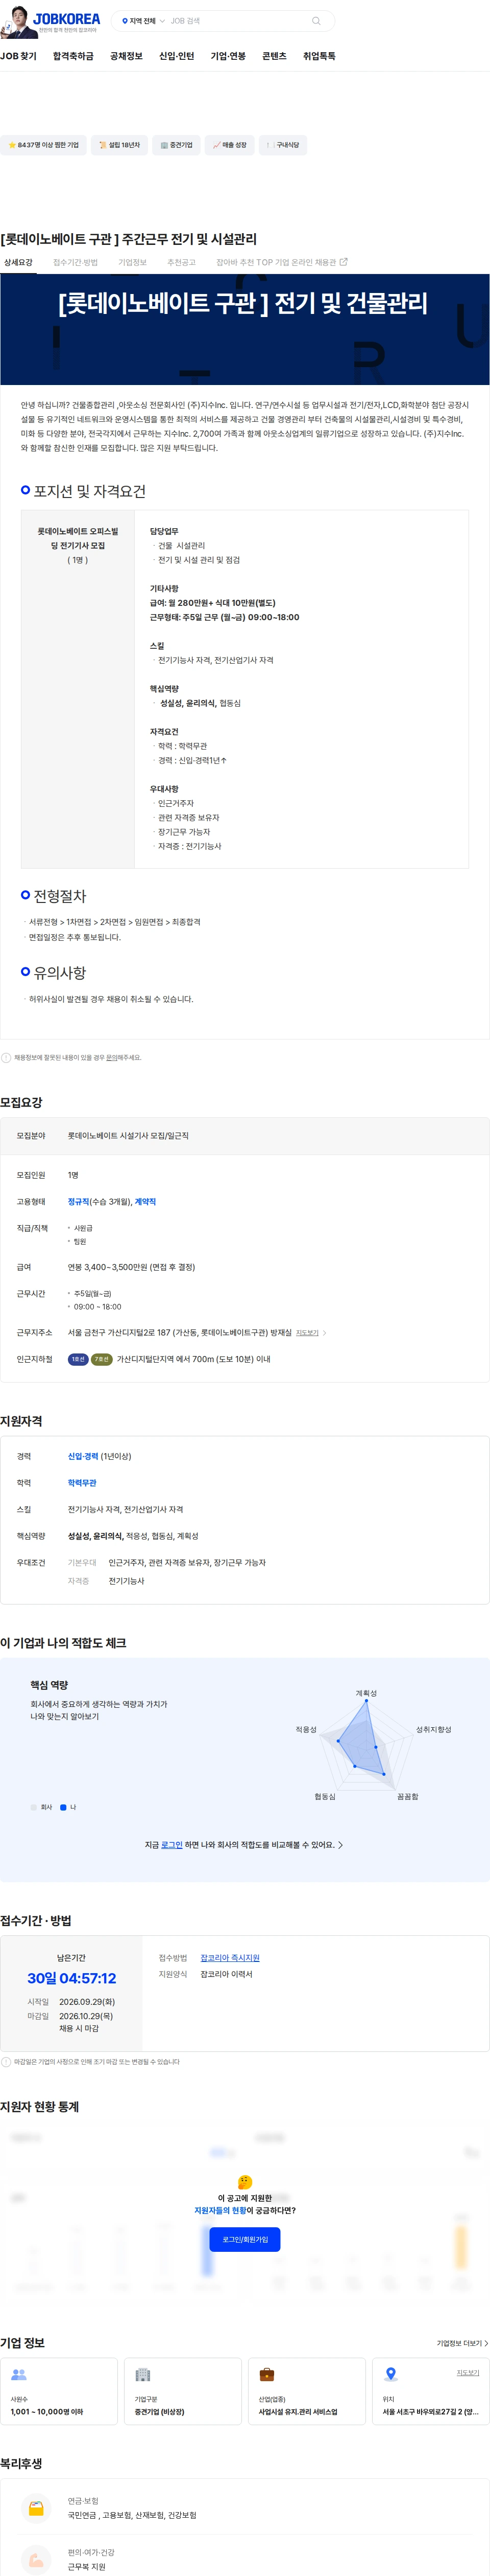
Task: Open the 합격축하금 menu
Action: coord(73,56)
